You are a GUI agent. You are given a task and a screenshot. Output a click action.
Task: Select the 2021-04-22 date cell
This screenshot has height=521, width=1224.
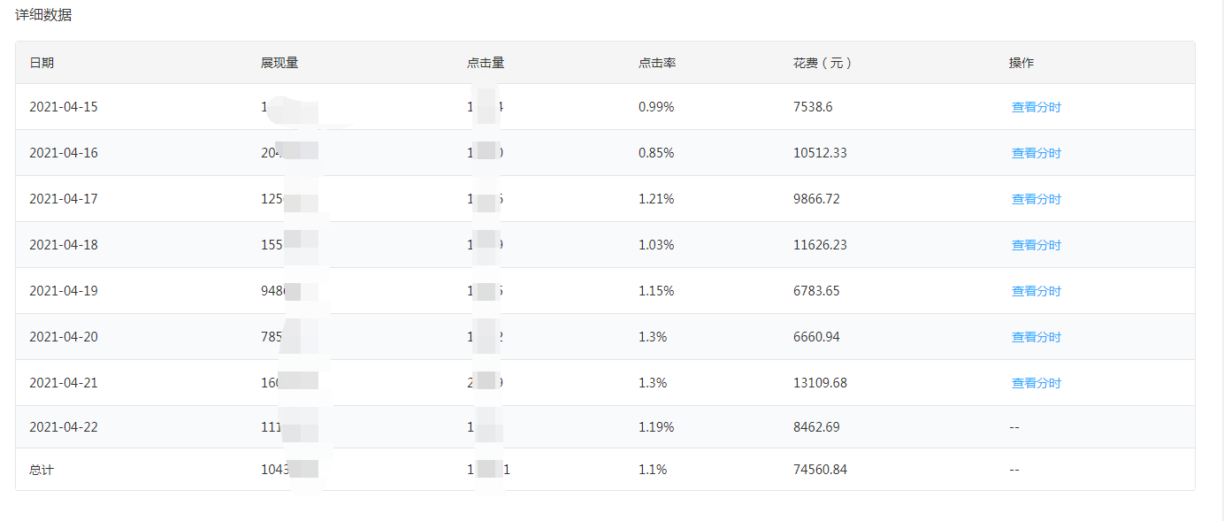coord(64,427)
